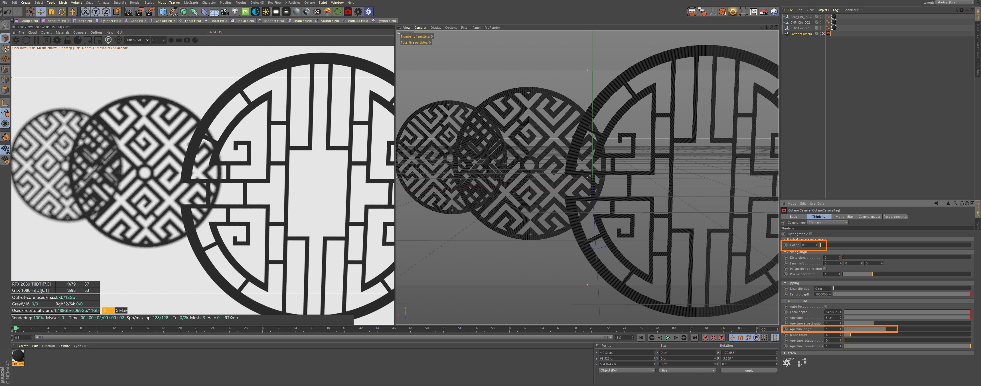Click the Undo arrow icon
The height and width of the screenshot is (386, 981).
coord(7,12)
